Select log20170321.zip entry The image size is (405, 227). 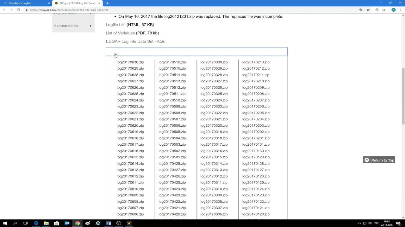pos(214,119)
